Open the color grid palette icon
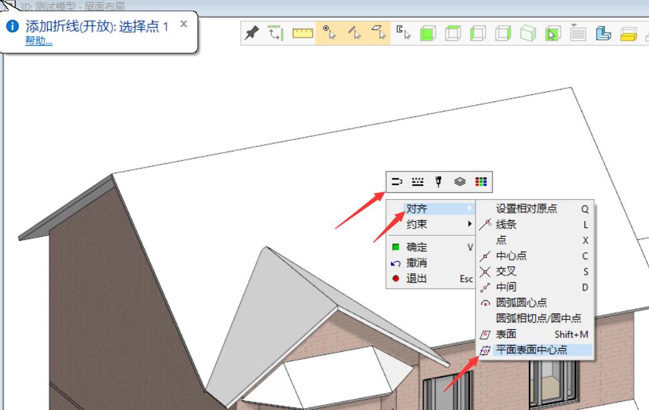 click(x=481, y=182)
